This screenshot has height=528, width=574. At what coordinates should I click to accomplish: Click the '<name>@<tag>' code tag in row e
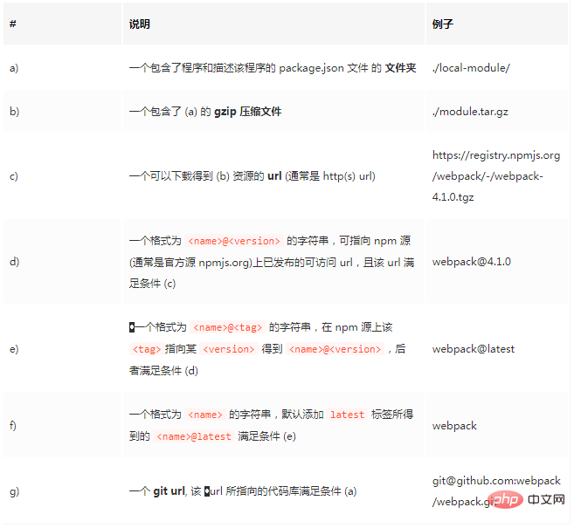228,327
